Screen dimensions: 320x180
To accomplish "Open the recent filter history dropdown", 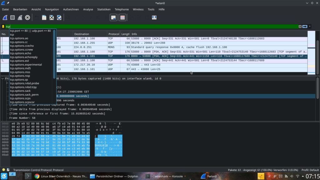I will [310, 27].
